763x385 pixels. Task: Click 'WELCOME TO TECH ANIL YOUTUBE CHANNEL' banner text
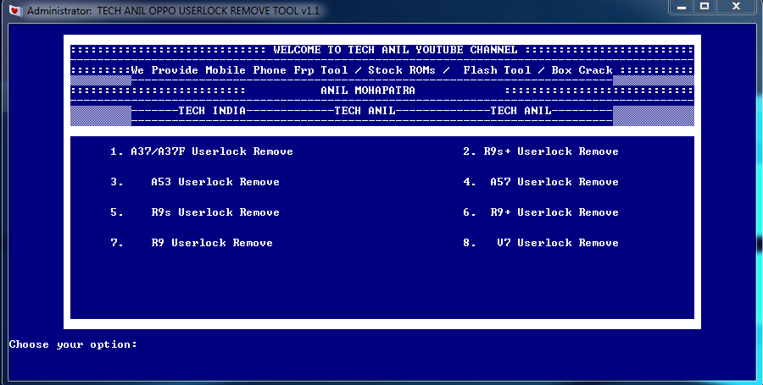pos(395,50)
